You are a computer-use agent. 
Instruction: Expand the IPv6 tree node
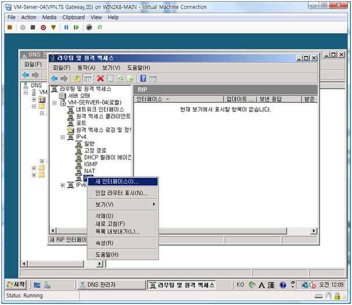[x=63, y=185]
